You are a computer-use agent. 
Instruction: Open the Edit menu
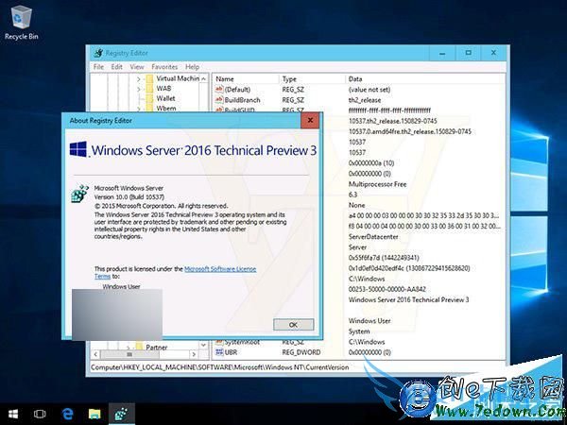[x=116, y=67]
